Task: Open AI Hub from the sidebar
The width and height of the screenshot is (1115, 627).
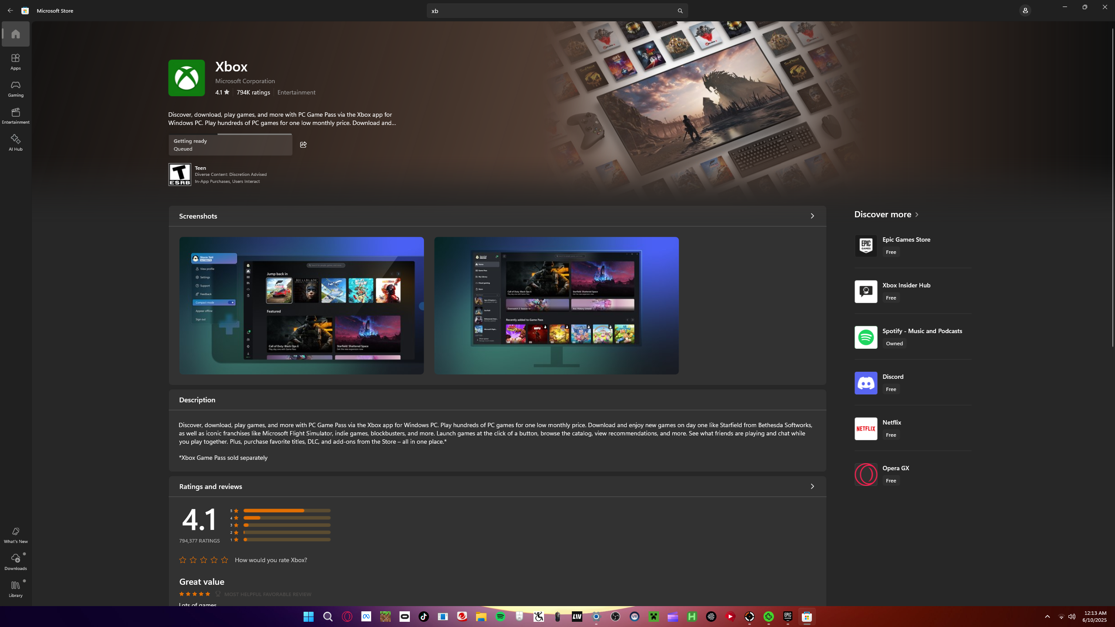Action: tap(16, 142)
